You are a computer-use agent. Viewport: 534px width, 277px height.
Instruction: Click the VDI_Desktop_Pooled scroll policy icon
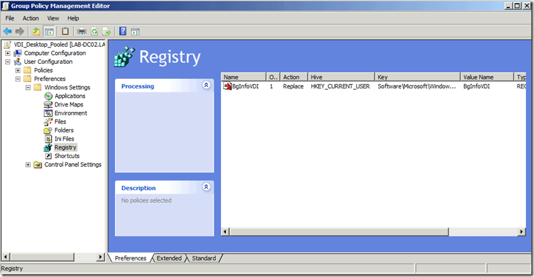pyautogui.click(x=7, y=45)
